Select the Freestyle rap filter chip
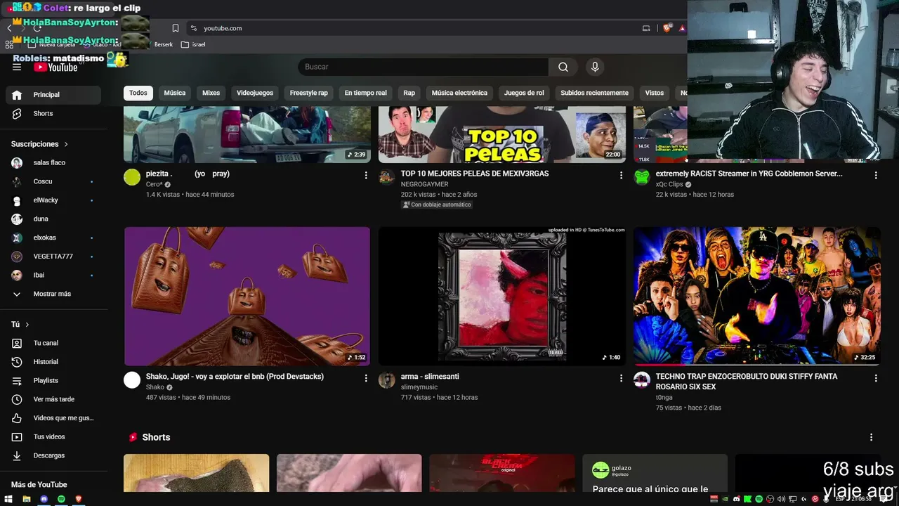 309,93
